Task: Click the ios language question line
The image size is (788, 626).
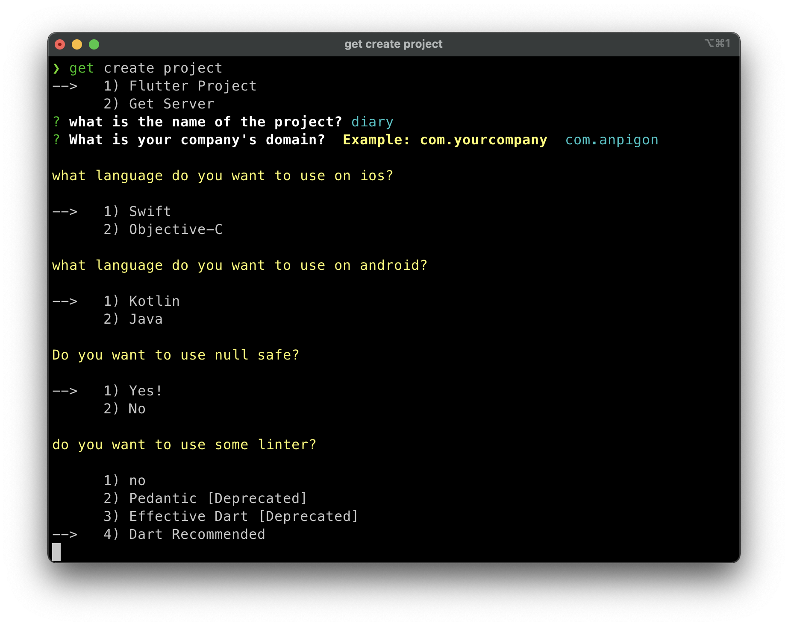Action: click(x=223, y=176)
